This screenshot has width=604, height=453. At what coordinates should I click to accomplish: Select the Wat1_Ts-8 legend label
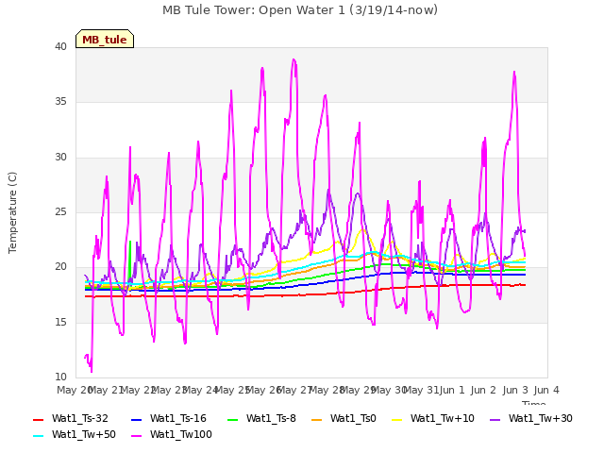[x=271, y=418]
